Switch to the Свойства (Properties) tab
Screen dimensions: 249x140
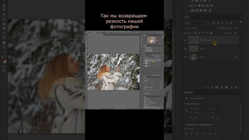pos(188,92)
